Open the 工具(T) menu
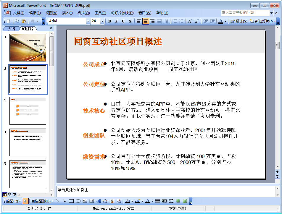 tap(100, 13)
